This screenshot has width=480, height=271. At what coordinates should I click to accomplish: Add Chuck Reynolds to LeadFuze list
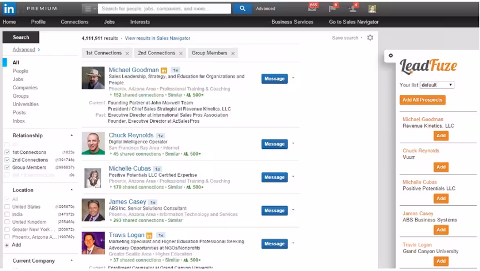[x=441, y=167]
